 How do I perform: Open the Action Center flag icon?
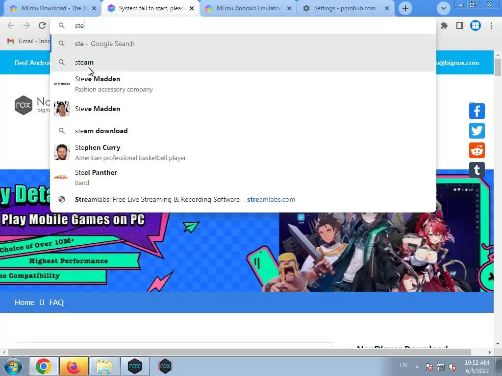(x=429, y=367)
